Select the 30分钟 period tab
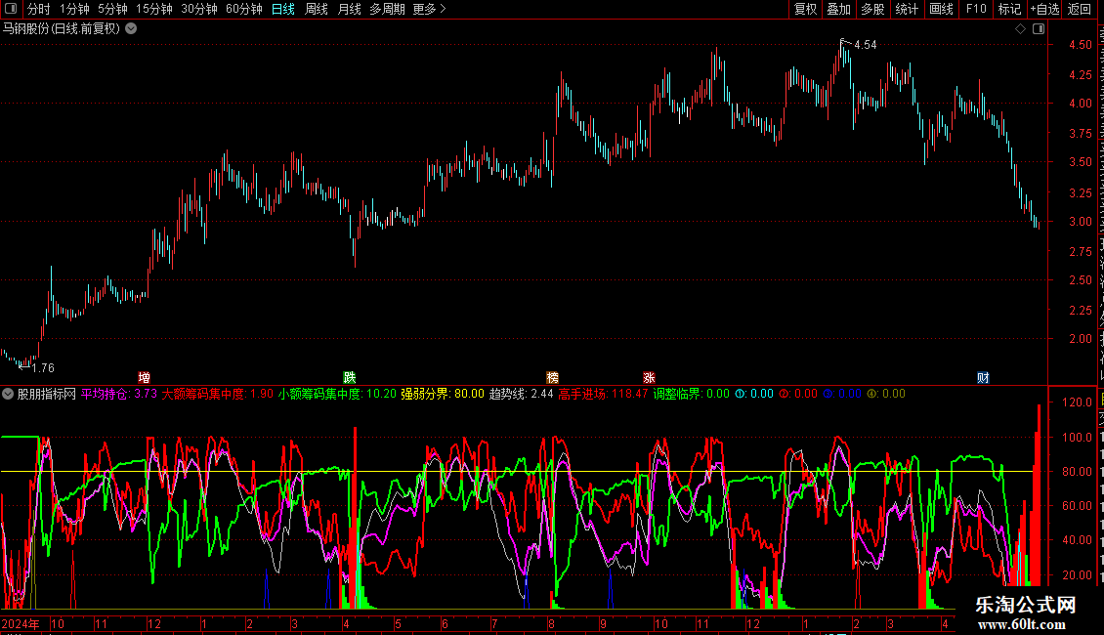This screenshot has height=635, width=1104. tap(199, 9)
